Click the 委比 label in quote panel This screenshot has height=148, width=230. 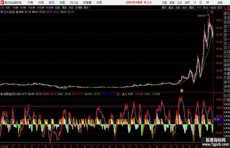227,13
